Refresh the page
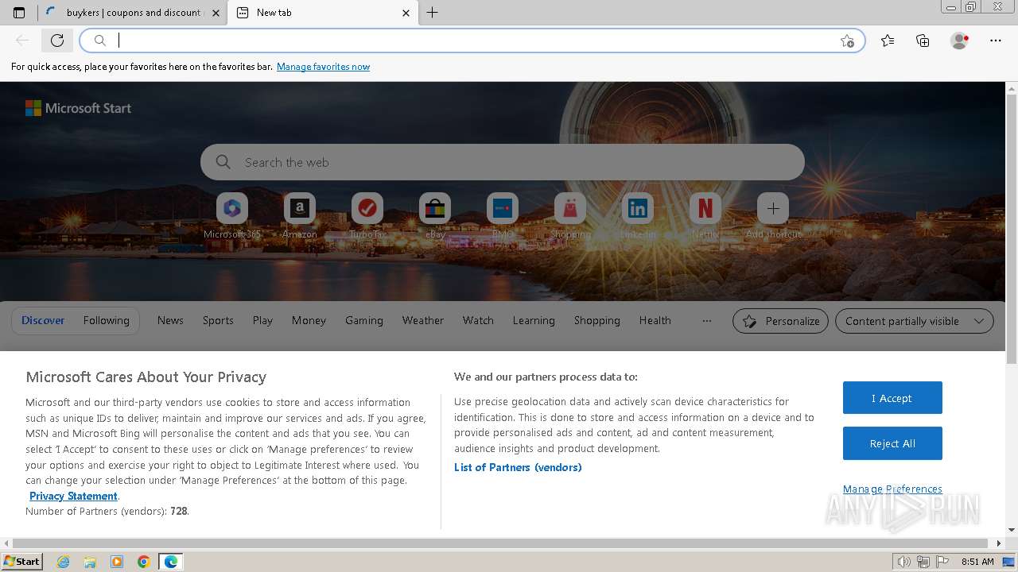The height and width of the screenshot is (572, 1018). pyautogui.click(x=57, y=41)
